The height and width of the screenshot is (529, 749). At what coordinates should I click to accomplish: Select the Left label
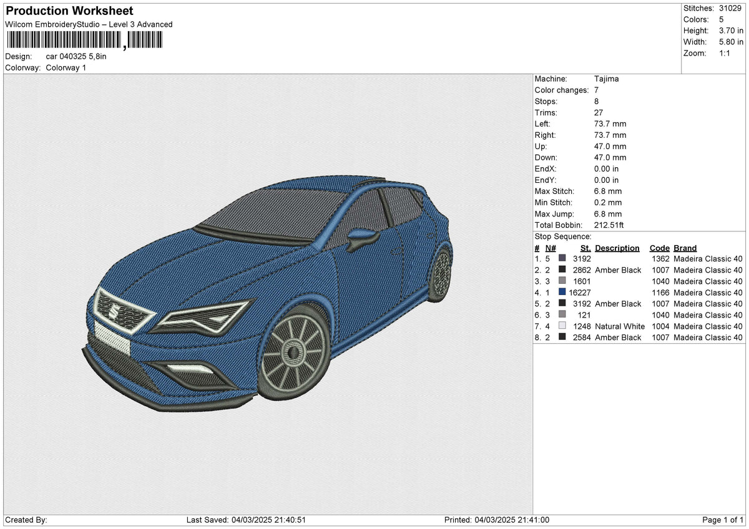tap(542, 124)
